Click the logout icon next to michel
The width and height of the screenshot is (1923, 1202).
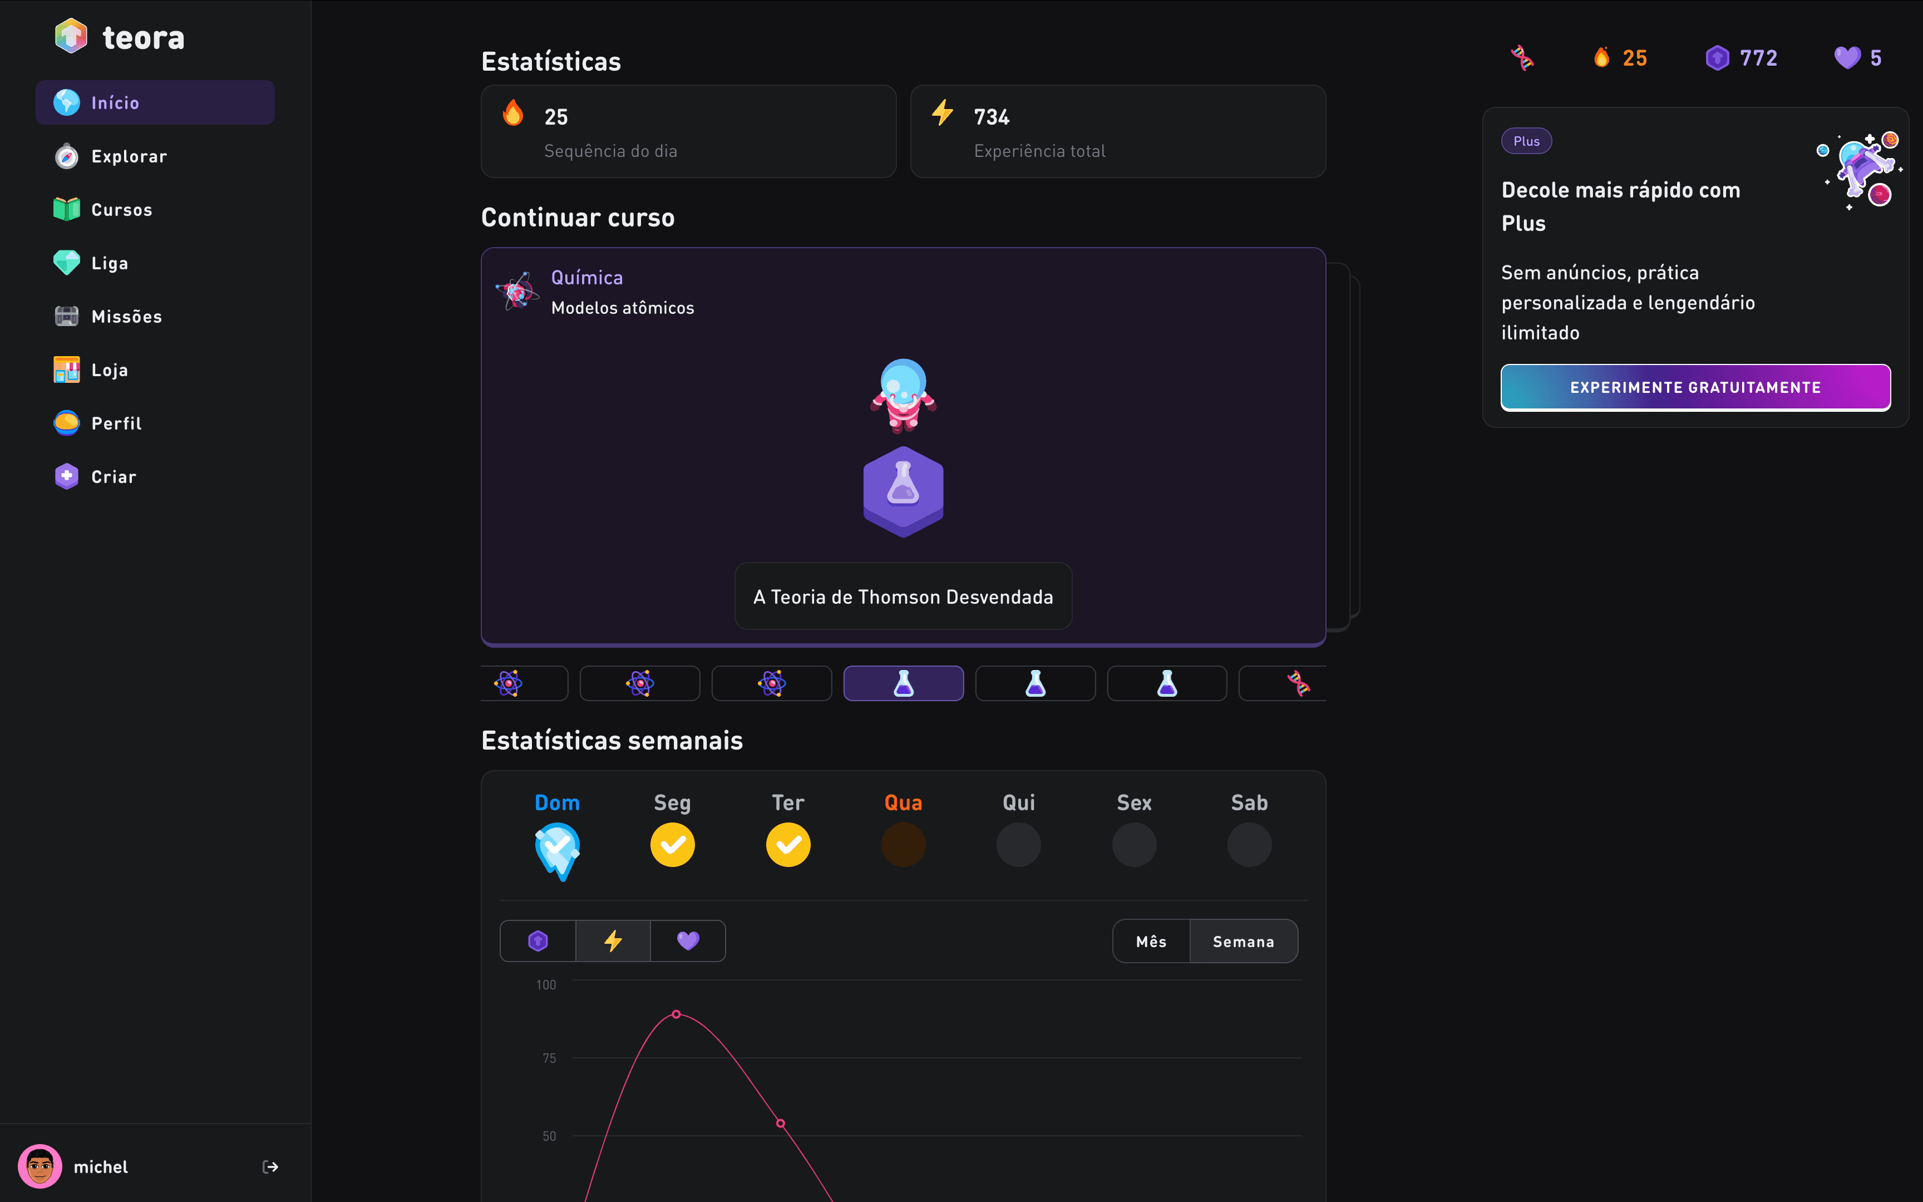coord(270,1166)
